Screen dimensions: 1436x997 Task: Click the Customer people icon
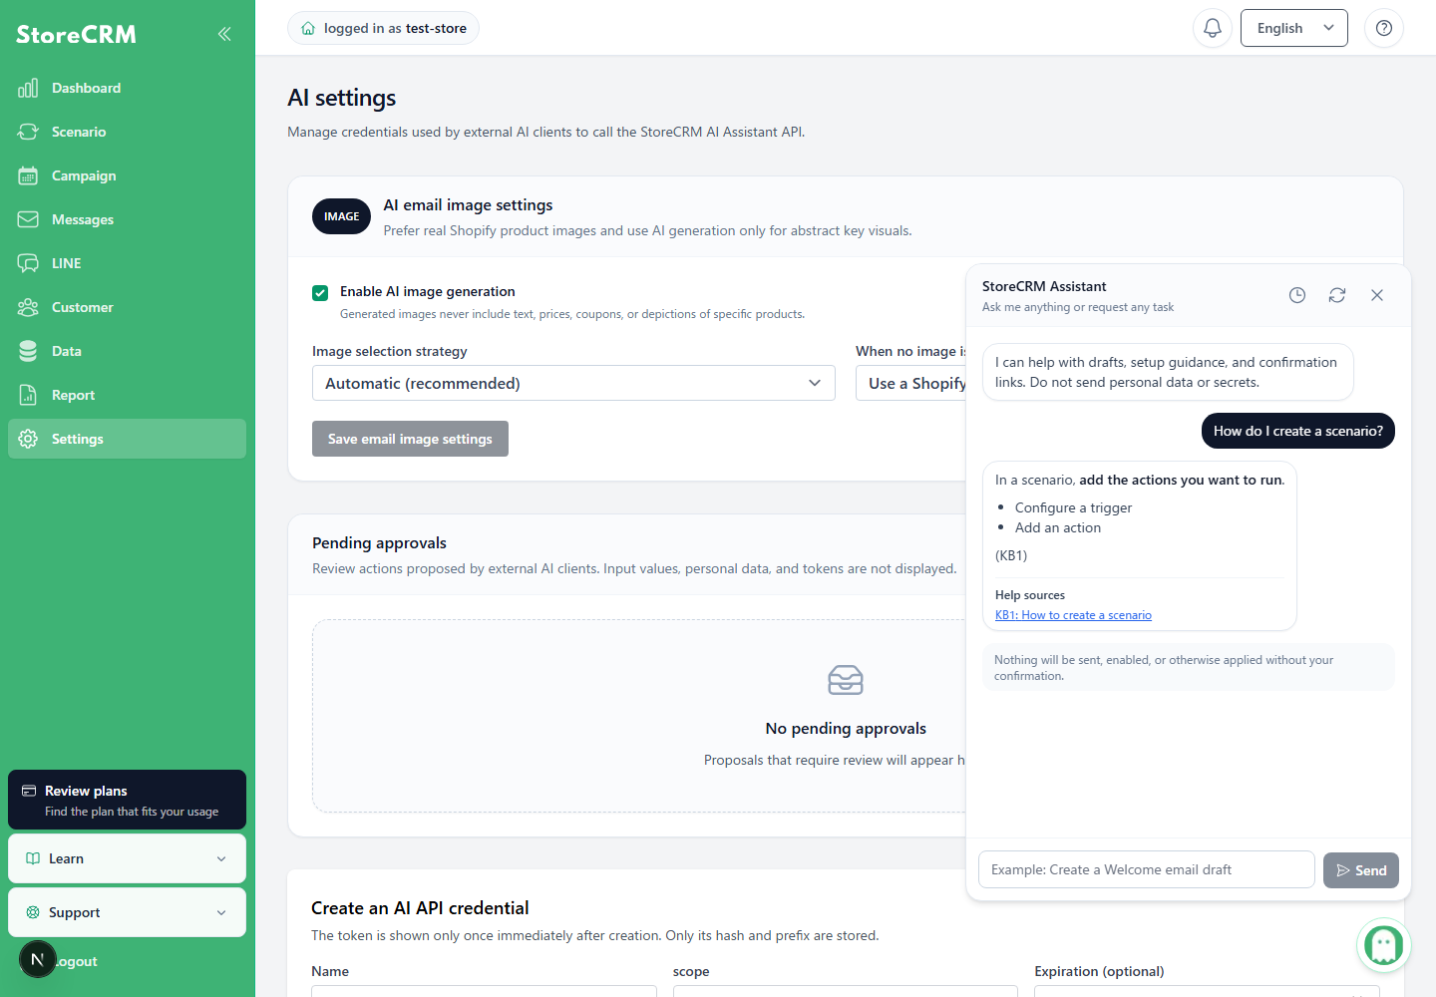click(28, 307)
